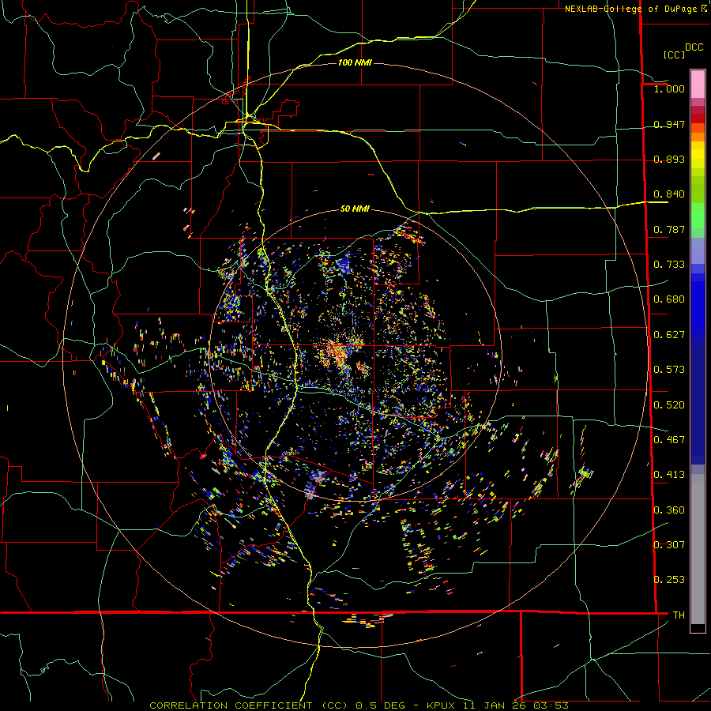Click the 0.467 scale value

669,440
